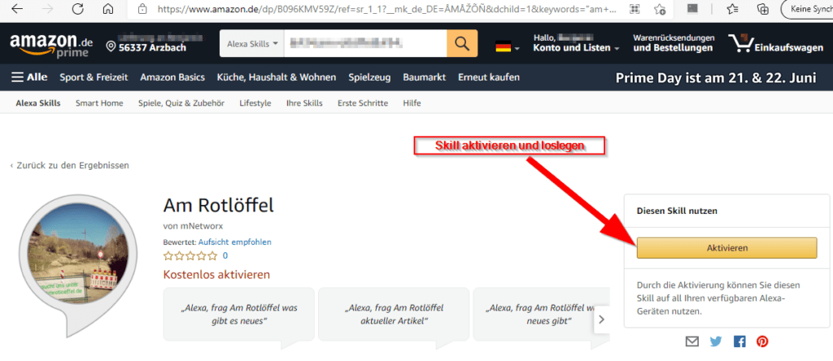Share the skill on Facebook icon
The image size is (833, 361).
pos(739,341)
